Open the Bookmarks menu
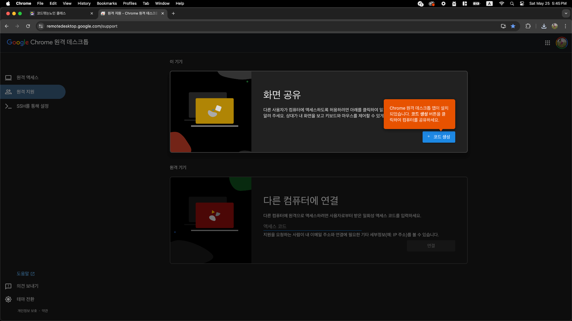The width and height of the screenshot is (572, 321). tap(107, 4)
